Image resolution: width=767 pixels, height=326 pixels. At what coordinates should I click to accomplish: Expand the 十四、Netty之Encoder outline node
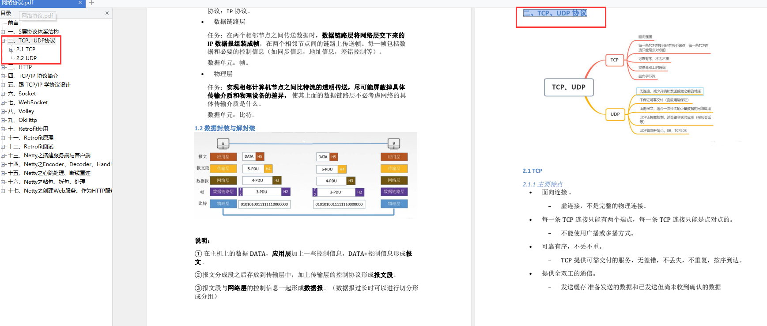click(3, 164)
